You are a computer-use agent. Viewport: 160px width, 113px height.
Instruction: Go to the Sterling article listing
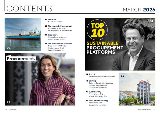pyautogui.click(x=92, y=80)
